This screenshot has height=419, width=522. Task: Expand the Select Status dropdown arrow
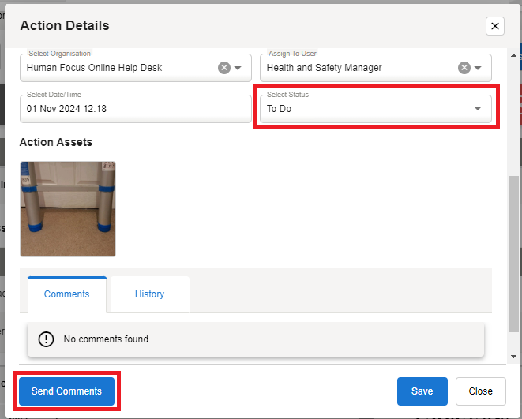478,109
